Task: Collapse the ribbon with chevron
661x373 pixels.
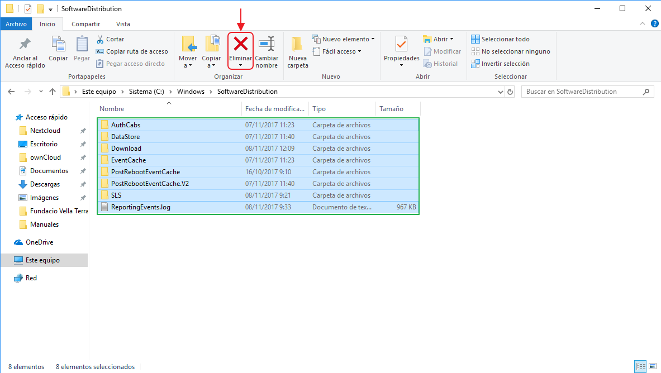Action: [x=643, y=24]
